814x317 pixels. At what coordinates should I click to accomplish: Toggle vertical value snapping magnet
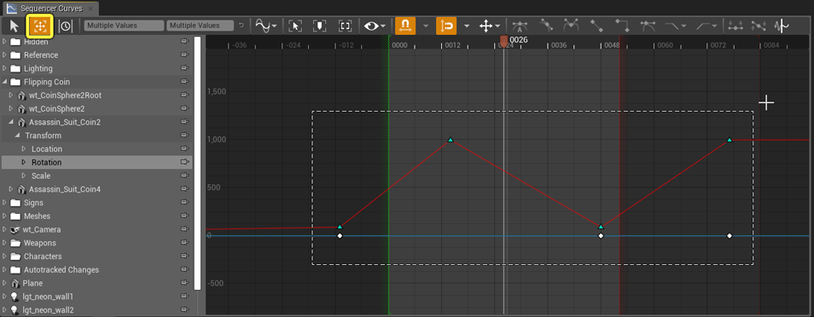[446, 26]
